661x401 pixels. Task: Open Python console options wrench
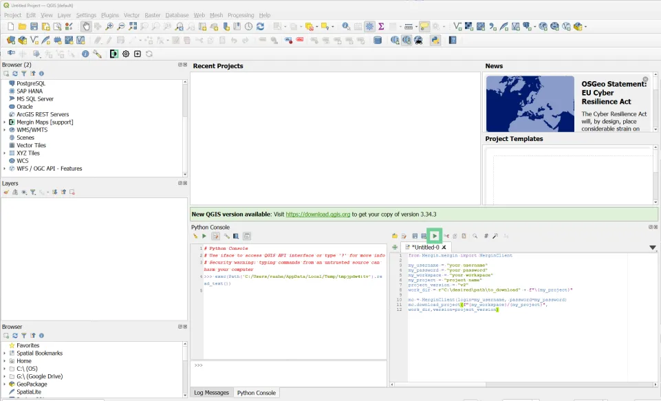point(226,236)
